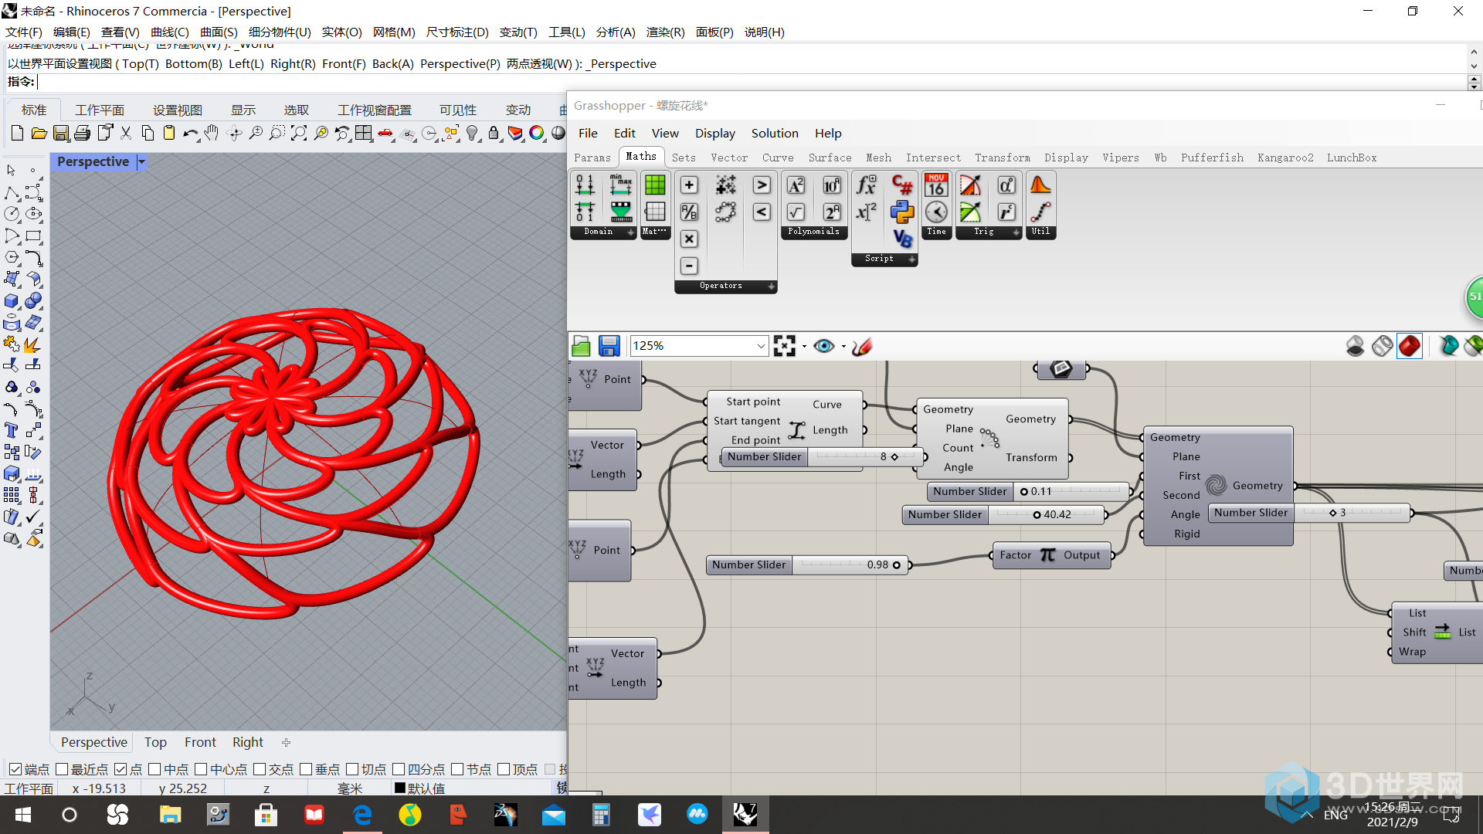
Task: Enable the 垂点 osnap checkbox
Action: [x=306, y=769]
